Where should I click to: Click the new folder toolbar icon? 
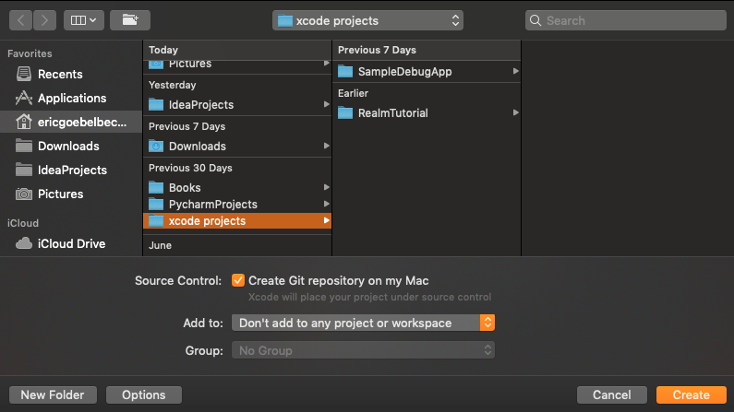click(130, 20)
